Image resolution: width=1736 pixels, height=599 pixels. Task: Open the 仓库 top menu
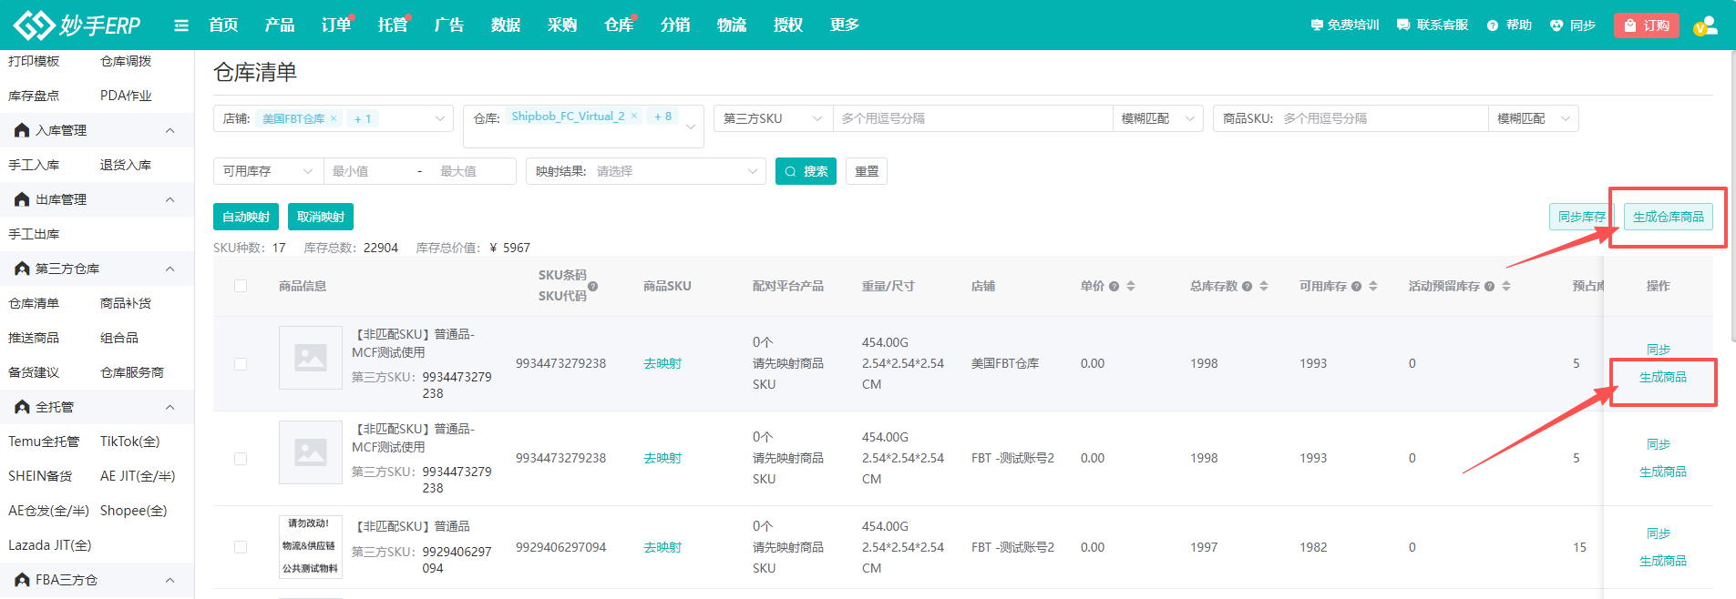click(619, 25)
